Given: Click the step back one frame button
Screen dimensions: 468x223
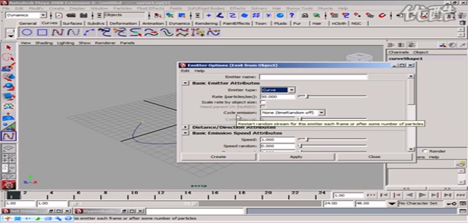Looking at the screenshot, I should [x=384, y=195].
